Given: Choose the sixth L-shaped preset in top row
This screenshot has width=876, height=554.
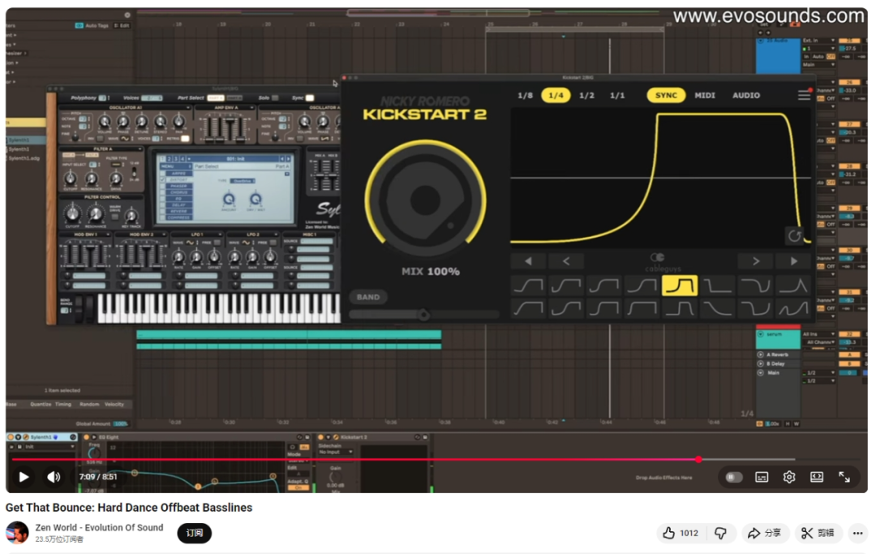Looking at the screenshot, I should [718, 286].
